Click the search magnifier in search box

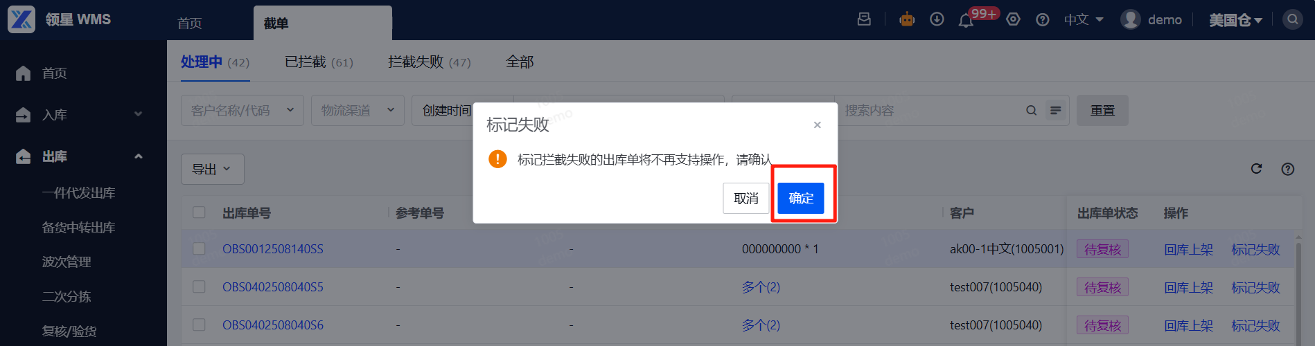1032,110
